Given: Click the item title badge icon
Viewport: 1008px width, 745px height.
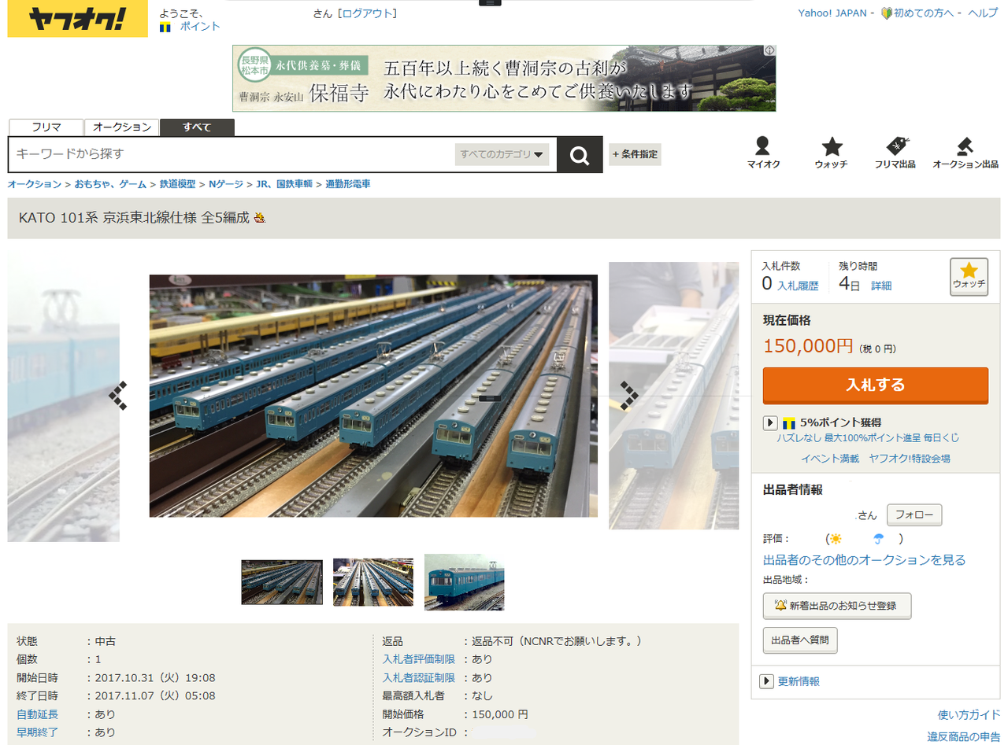Looking at the screenshot, I should [259, 219].
